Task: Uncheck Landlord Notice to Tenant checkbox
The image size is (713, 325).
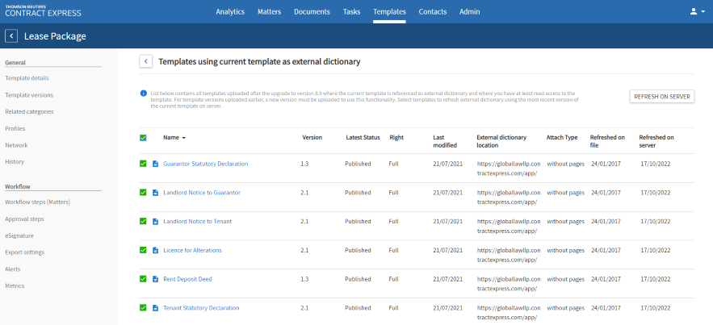Action: [143, 222]
